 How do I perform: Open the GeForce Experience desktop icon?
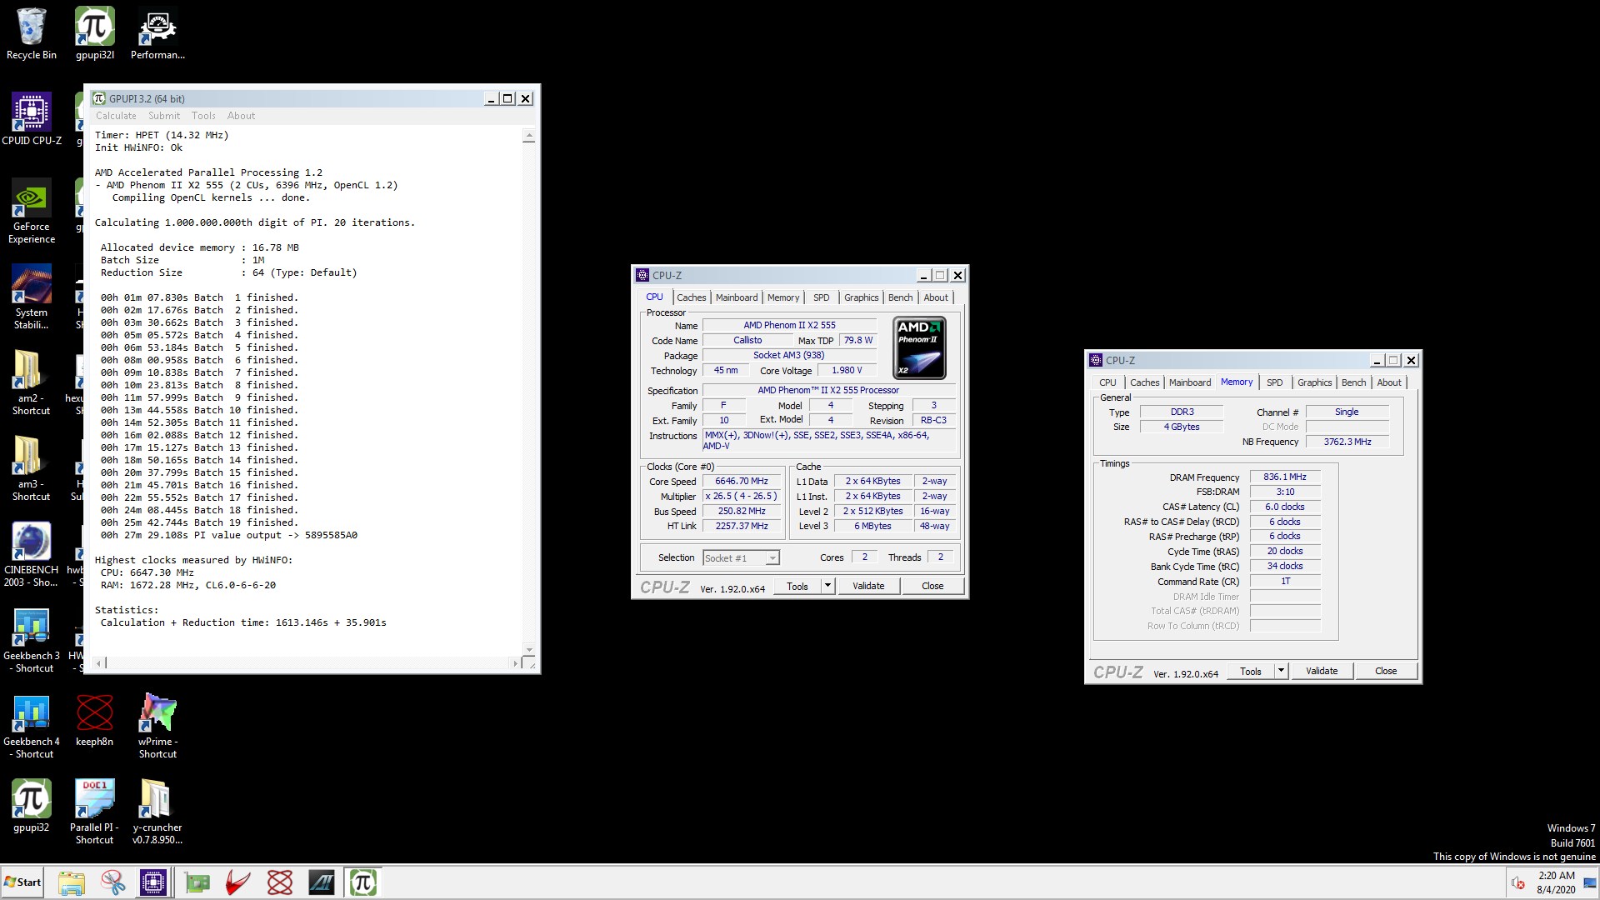pos(32,211)
